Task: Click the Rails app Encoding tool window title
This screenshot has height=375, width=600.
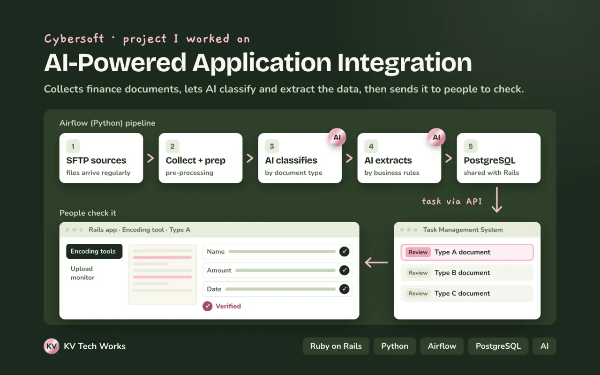Action: (139, 230)
